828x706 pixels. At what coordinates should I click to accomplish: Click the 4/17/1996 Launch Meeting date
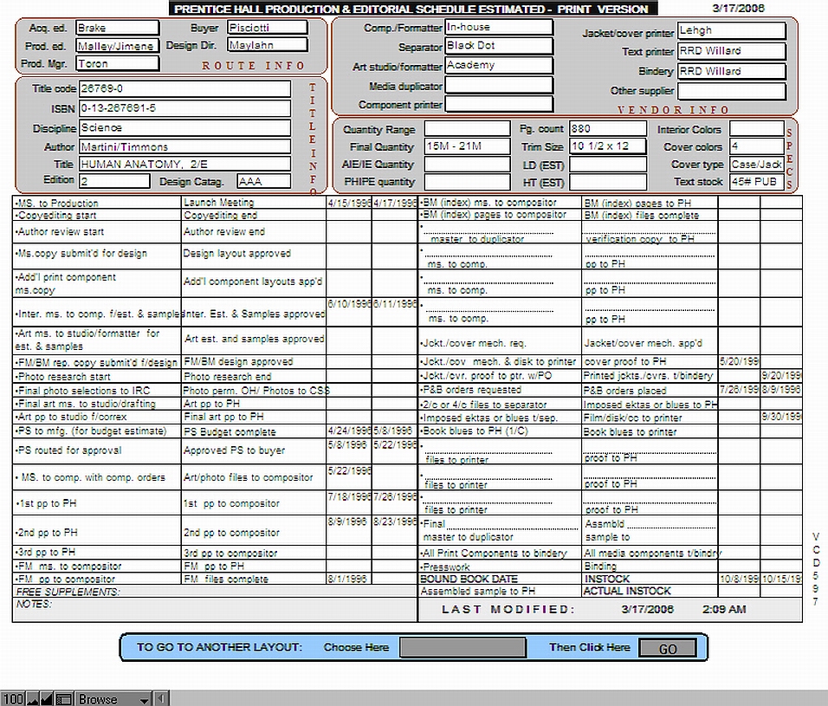(x=395, y=203)
